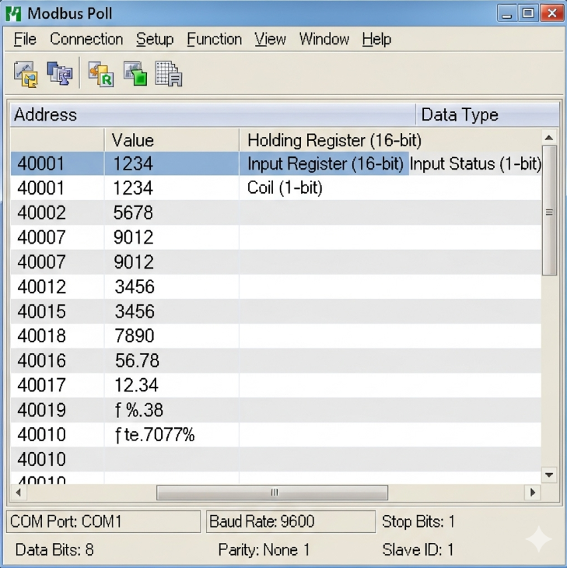The width and height of the screenshot is (567, 568).
Task: Select address 40001 in the highlighted row
Action: [58, 163]
